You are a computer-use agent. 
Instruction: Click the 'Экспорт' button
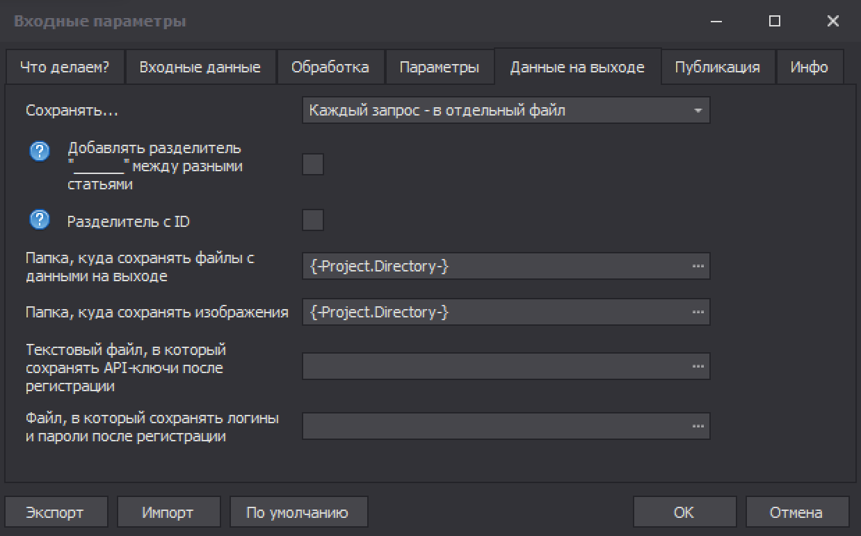coord(55,513)
